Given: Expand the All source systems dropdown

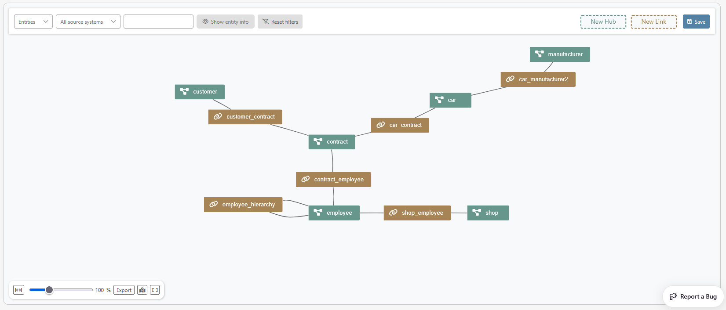Looking at the screenshot, I should click(88, 22).
